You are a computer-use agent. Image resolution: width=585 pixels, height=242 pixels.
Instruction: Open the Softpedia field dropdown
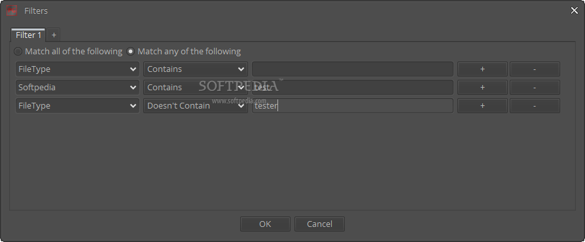tap(77, 87)
